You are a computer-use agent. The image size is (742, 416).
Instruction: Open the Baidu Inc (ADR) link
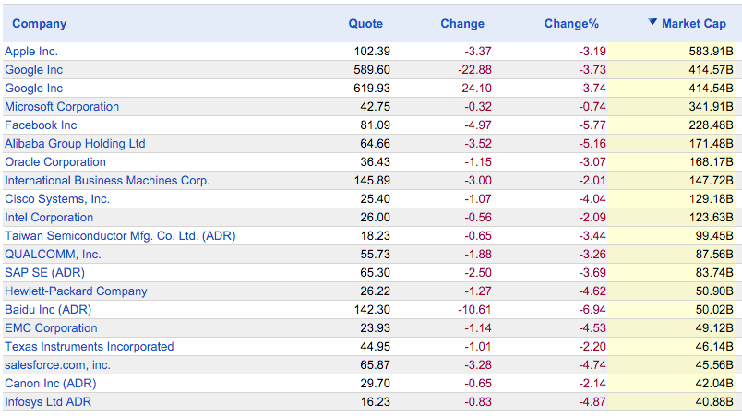coord(48,310)
